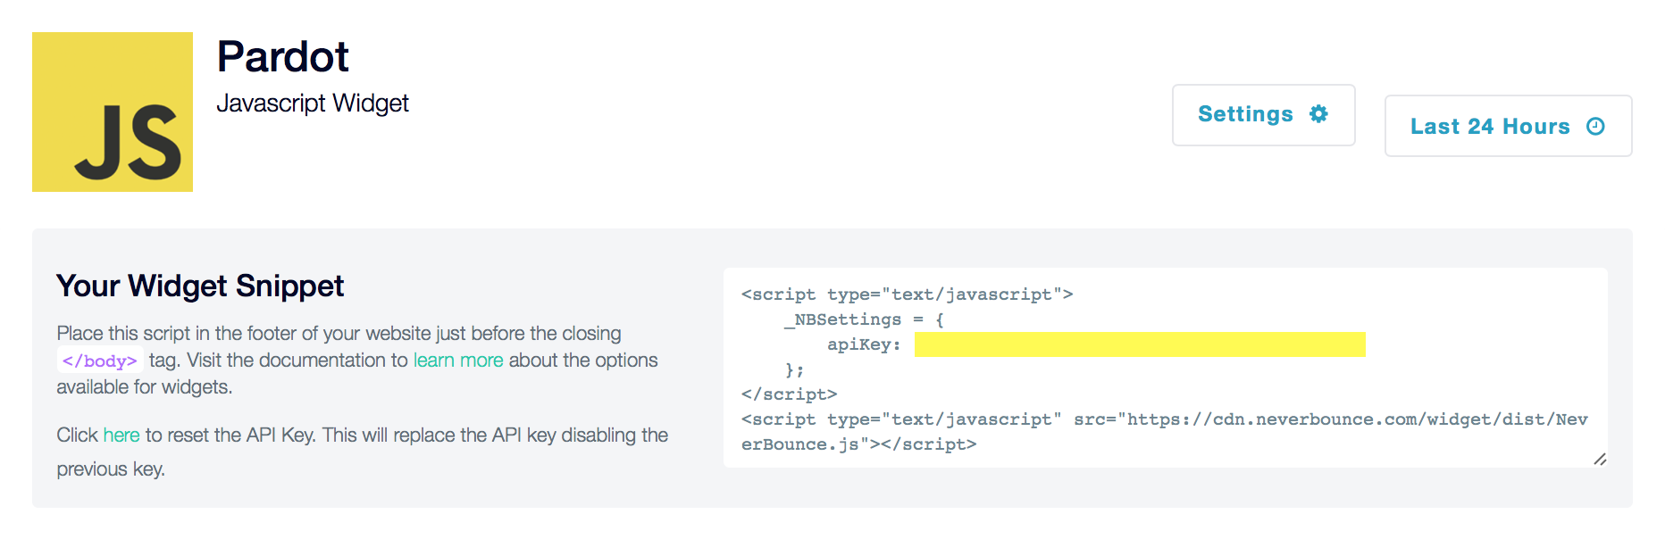This screenshot has width=1665, height=539.
Task: Select the 'Pardot' title text
Action: 282,57
